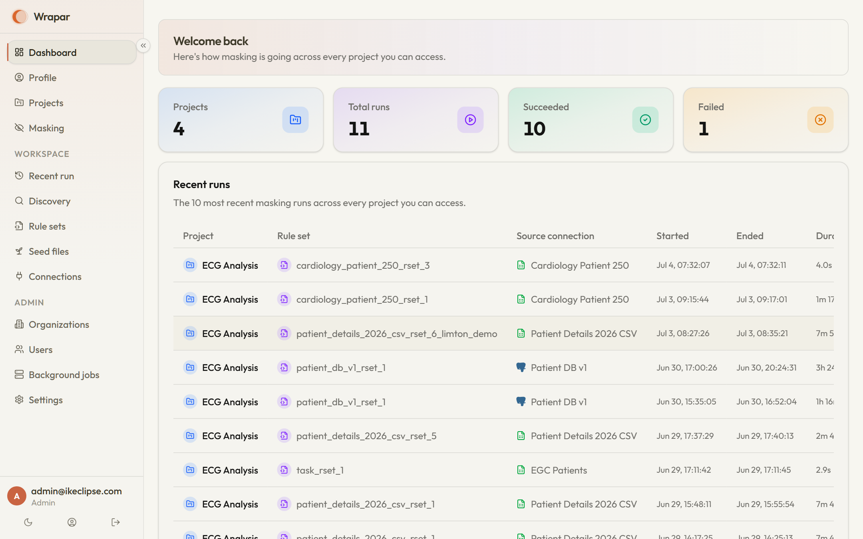Open the patient_details_2026_csv_rset_5 rule set

366,436
